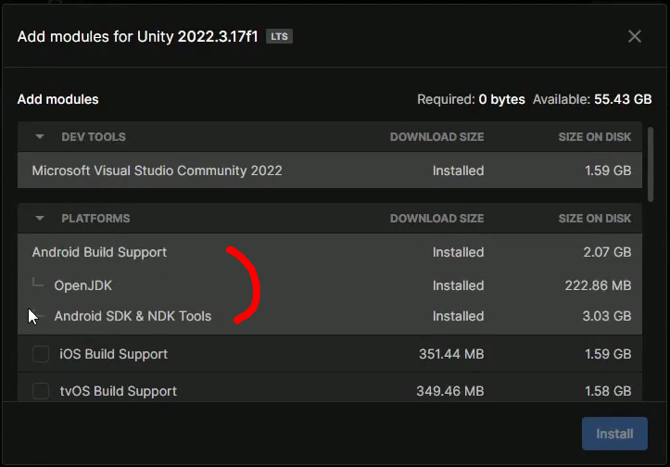Click the Required 0 bytes value
670x467 pixels.
pyautogui.click(x=501, y=99)
